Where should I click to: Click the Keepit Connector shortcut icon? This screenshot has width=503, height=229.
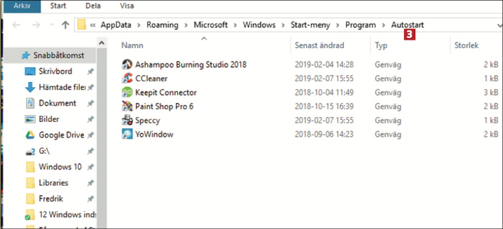(127, 92)
